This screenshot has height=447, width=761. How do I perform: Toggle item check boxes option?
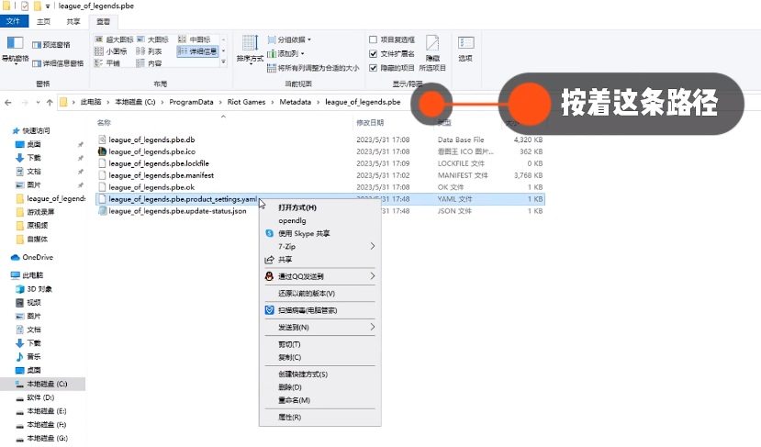tap(392, 39)
